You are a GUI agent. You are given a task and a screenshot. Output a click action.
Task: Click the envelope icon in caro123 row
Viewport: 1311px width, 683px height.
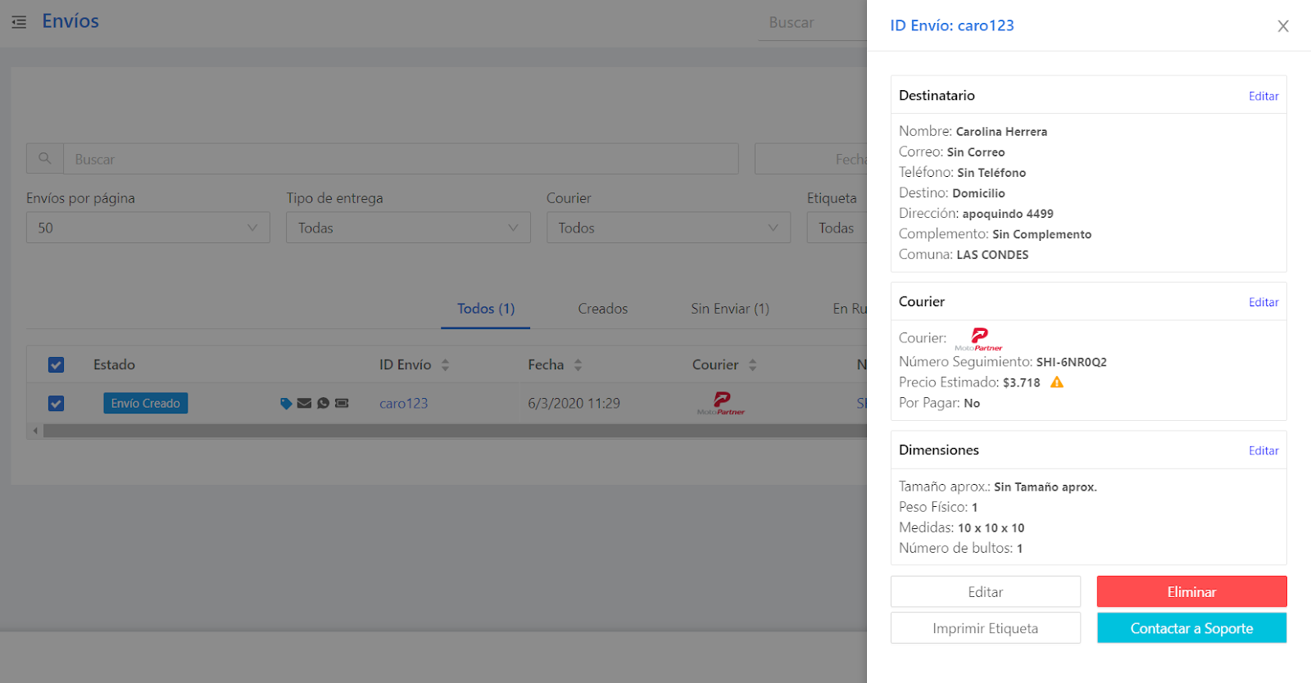[304, 404]
